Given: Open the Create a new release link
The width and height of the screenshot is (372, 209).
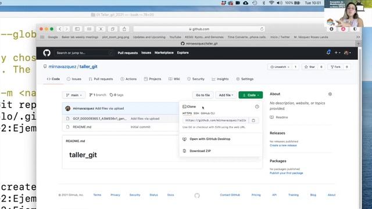Looking at the screenshot, I should (283, 145).
